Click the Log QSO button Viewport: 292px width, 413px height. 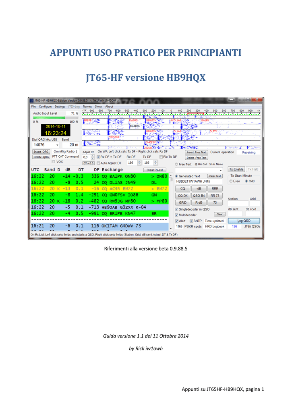point(244,221)
